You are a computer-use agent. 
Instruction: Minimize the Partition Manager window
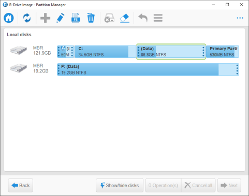(213, 5)
